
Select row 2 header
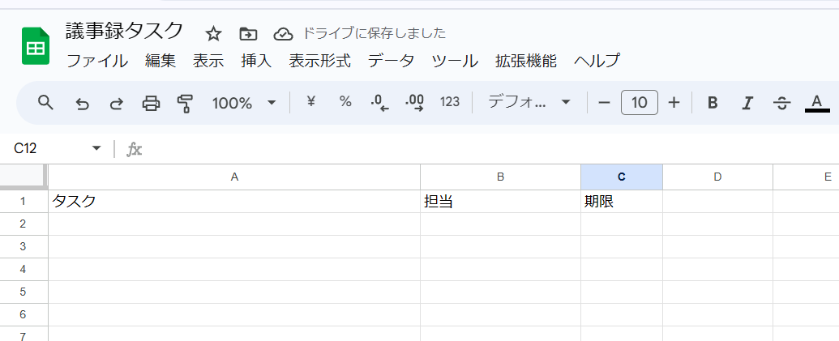point(24,224)
